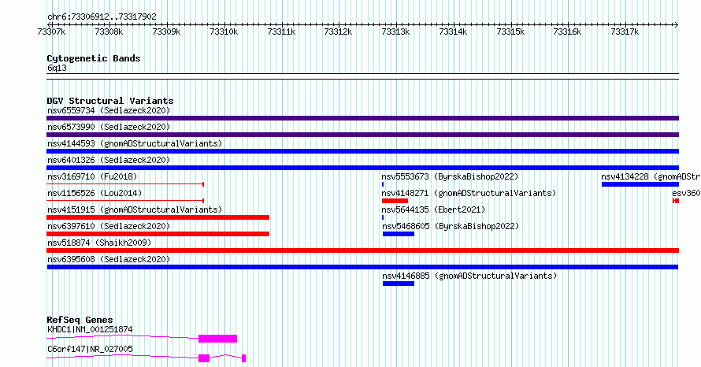Click nsv5553673 (ByrskaBishop2022) label
The height and width of the screenshot is (367, 701).
click(450, 176)
